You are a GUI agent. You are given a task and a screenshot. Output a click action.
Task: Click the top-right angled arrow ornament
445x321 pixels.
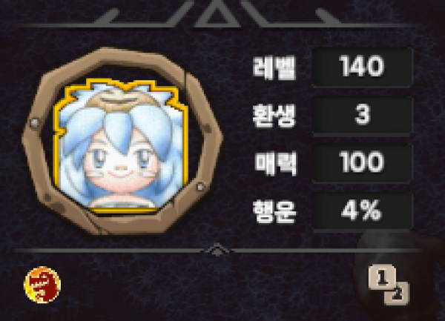(x=328, y=16)
